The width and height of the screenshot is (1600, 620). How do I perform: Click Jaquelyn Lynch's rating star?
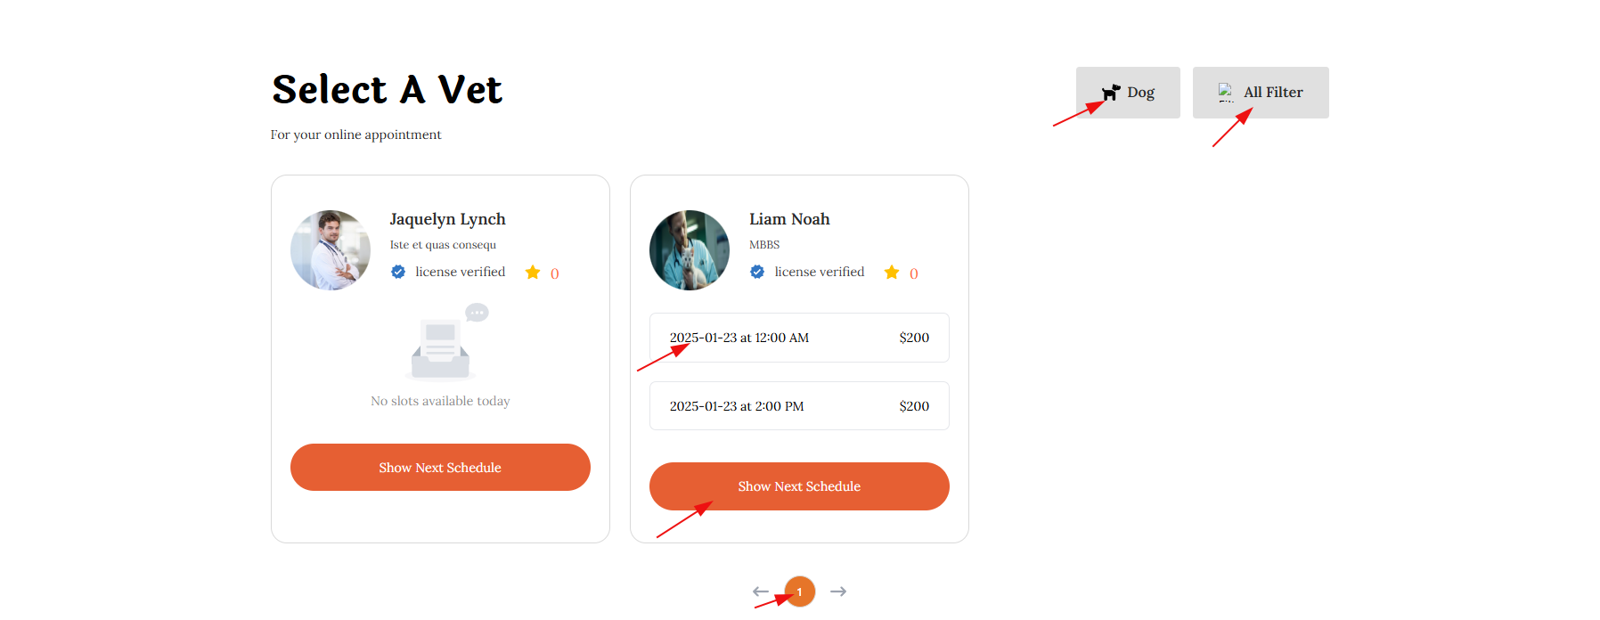coord(533,273)
